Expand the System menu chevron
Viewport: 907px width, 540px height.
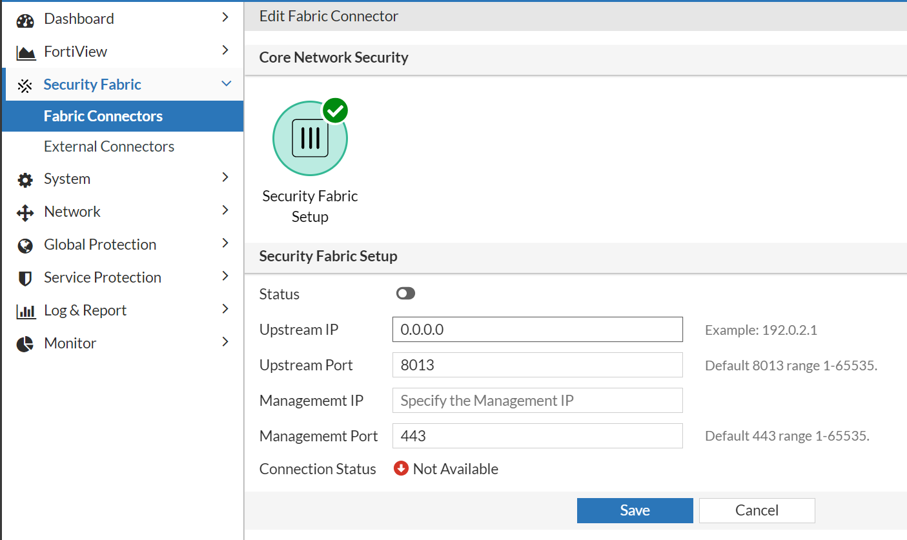225,179
